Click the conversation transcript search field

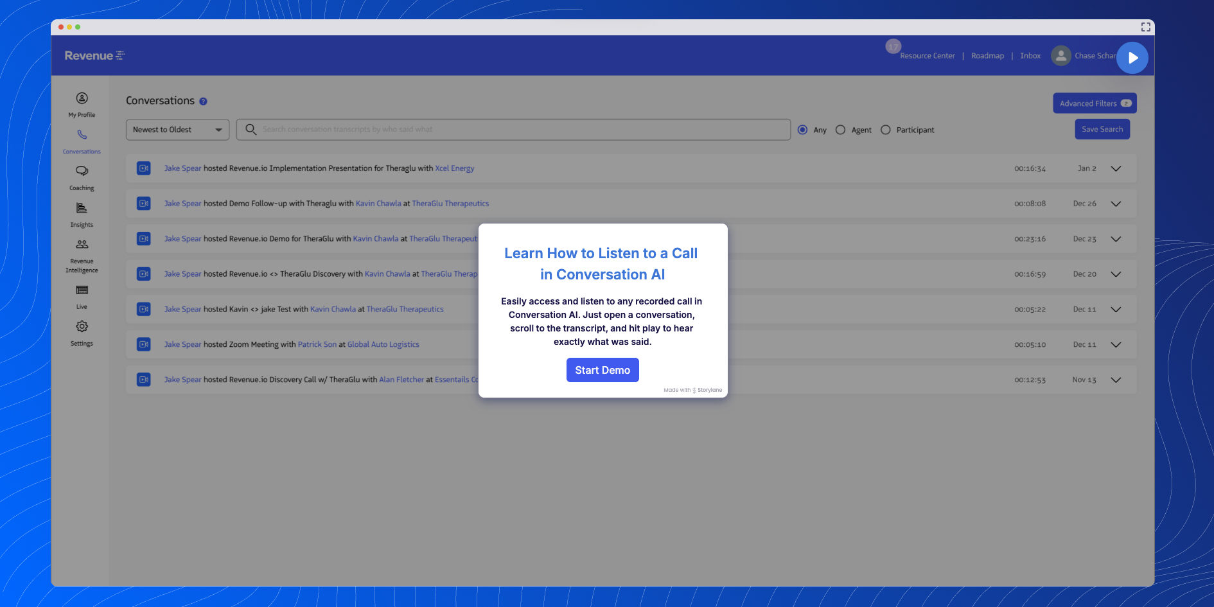point(513,129)
